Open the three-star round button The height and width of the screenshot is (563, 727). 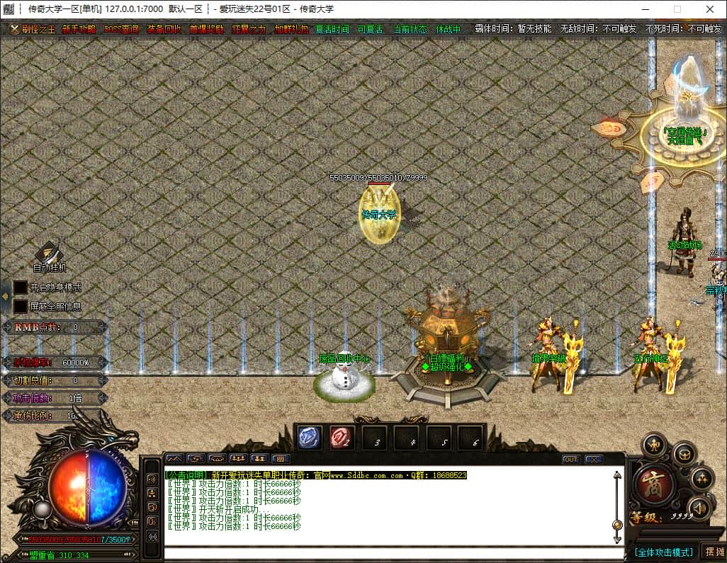tap(701, 479)
